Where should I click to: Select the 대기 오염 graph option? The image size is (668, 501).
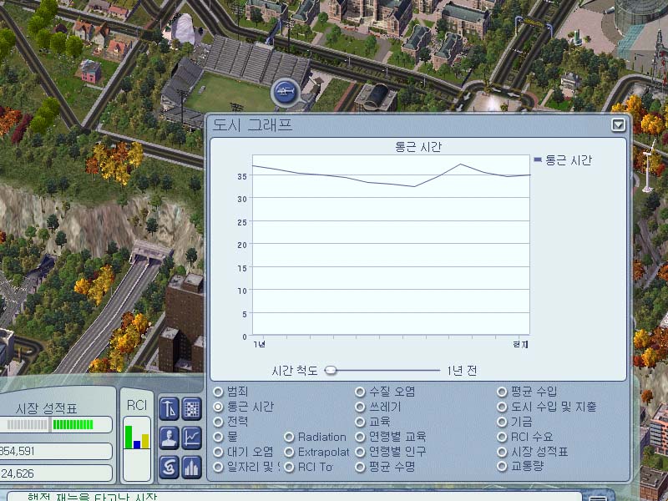click(x=218, y=452)
